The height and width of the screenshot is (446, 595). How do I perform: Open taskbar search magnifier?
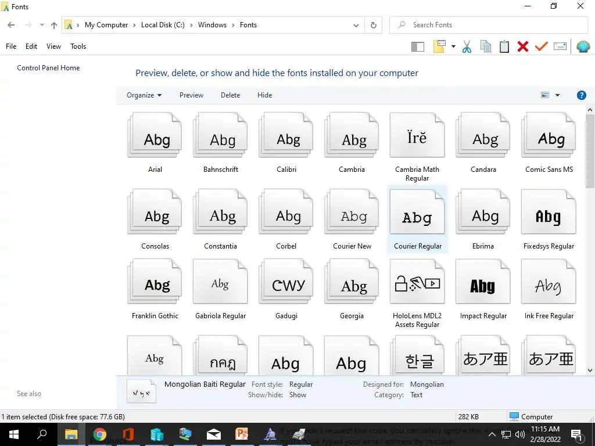(x=42, y=434)
